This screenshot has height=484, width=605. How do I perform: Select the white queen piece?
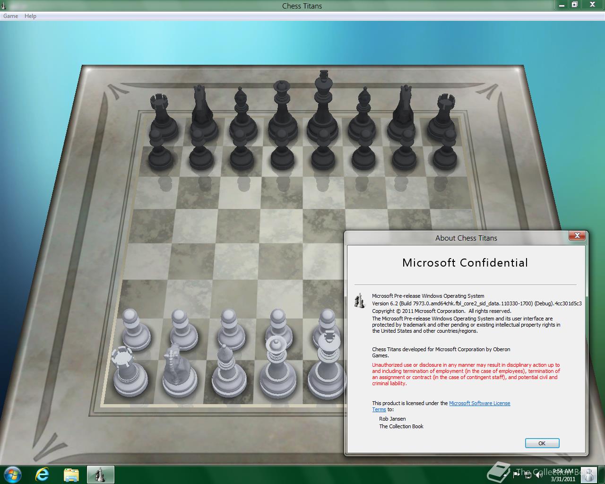point(277,369)
